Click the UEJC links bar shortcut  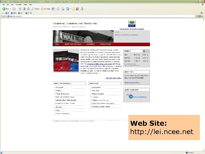point(14,13)
